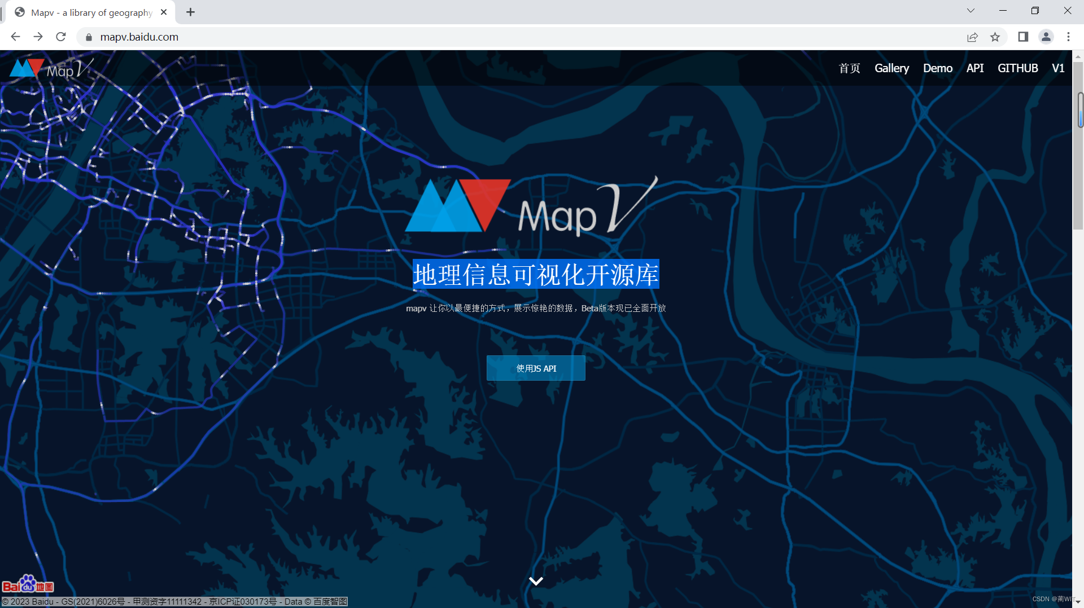
Task: Expand the tab search dropdown arrow
Action: pos(971,11)
